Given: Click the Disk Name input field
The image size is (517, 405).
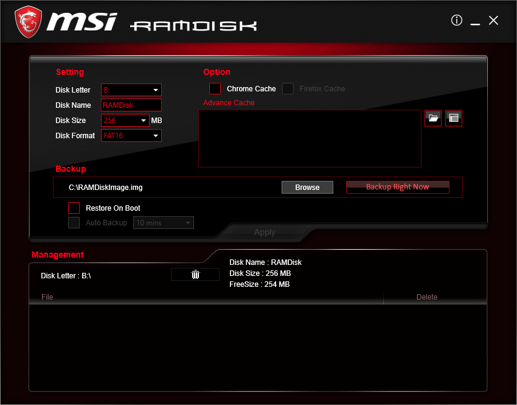Looking at the screenshot, I should coord(131,105).
